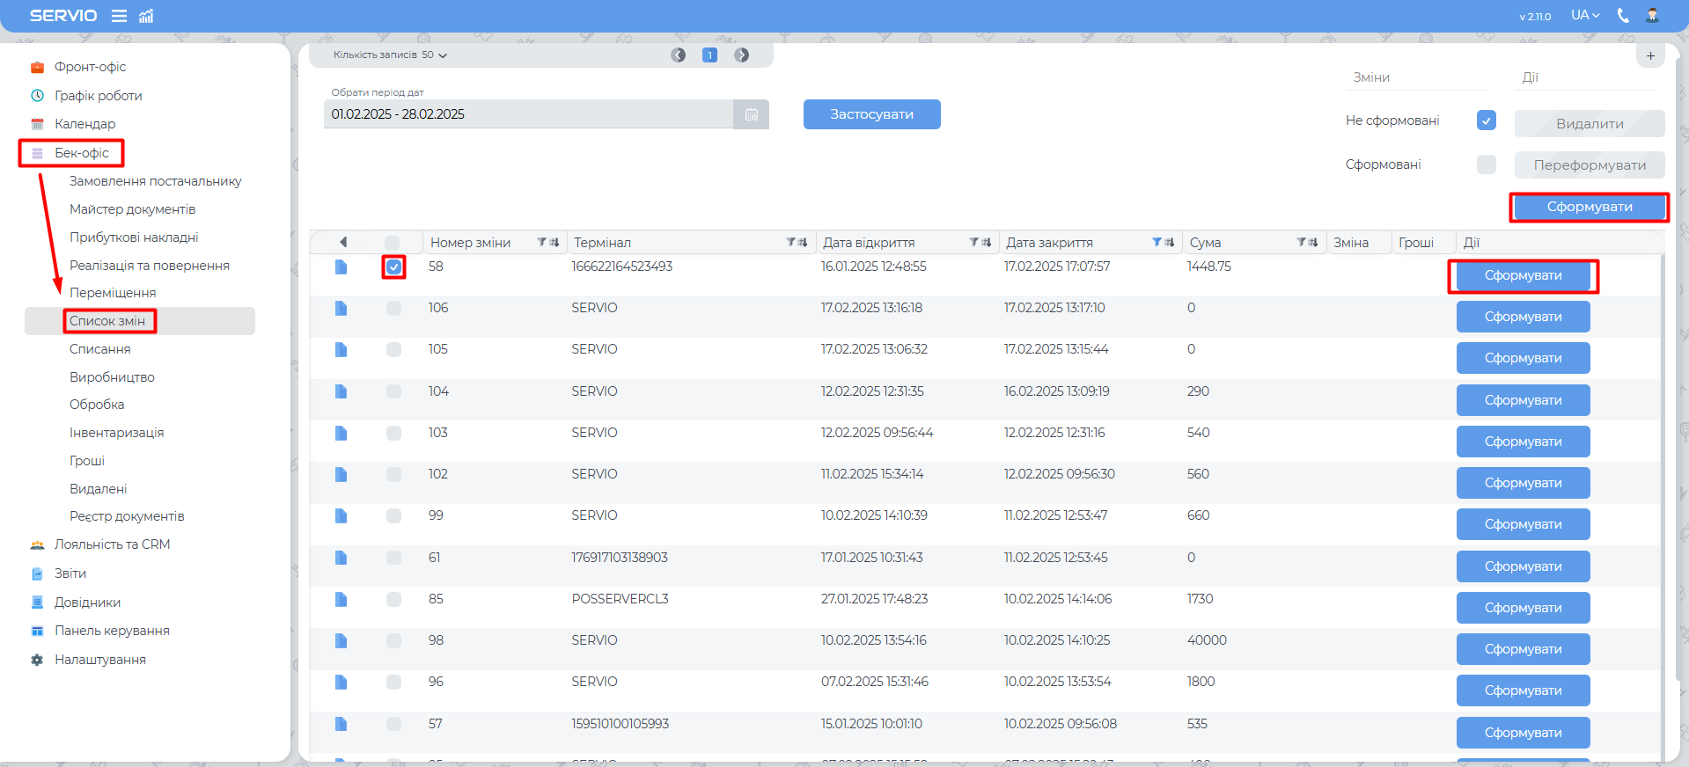Go to the next page arrow
Image resolution: width=1689 pixels, height=767 pixels.
(x=742, y=55)
